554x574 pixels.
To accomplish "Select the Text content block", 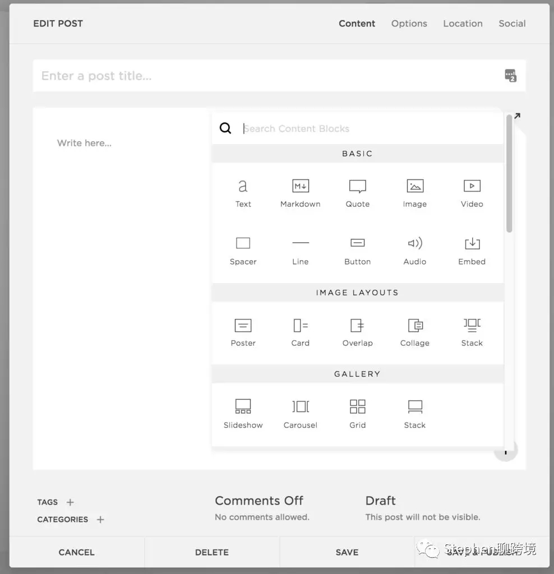I will [x=243, y=191].
